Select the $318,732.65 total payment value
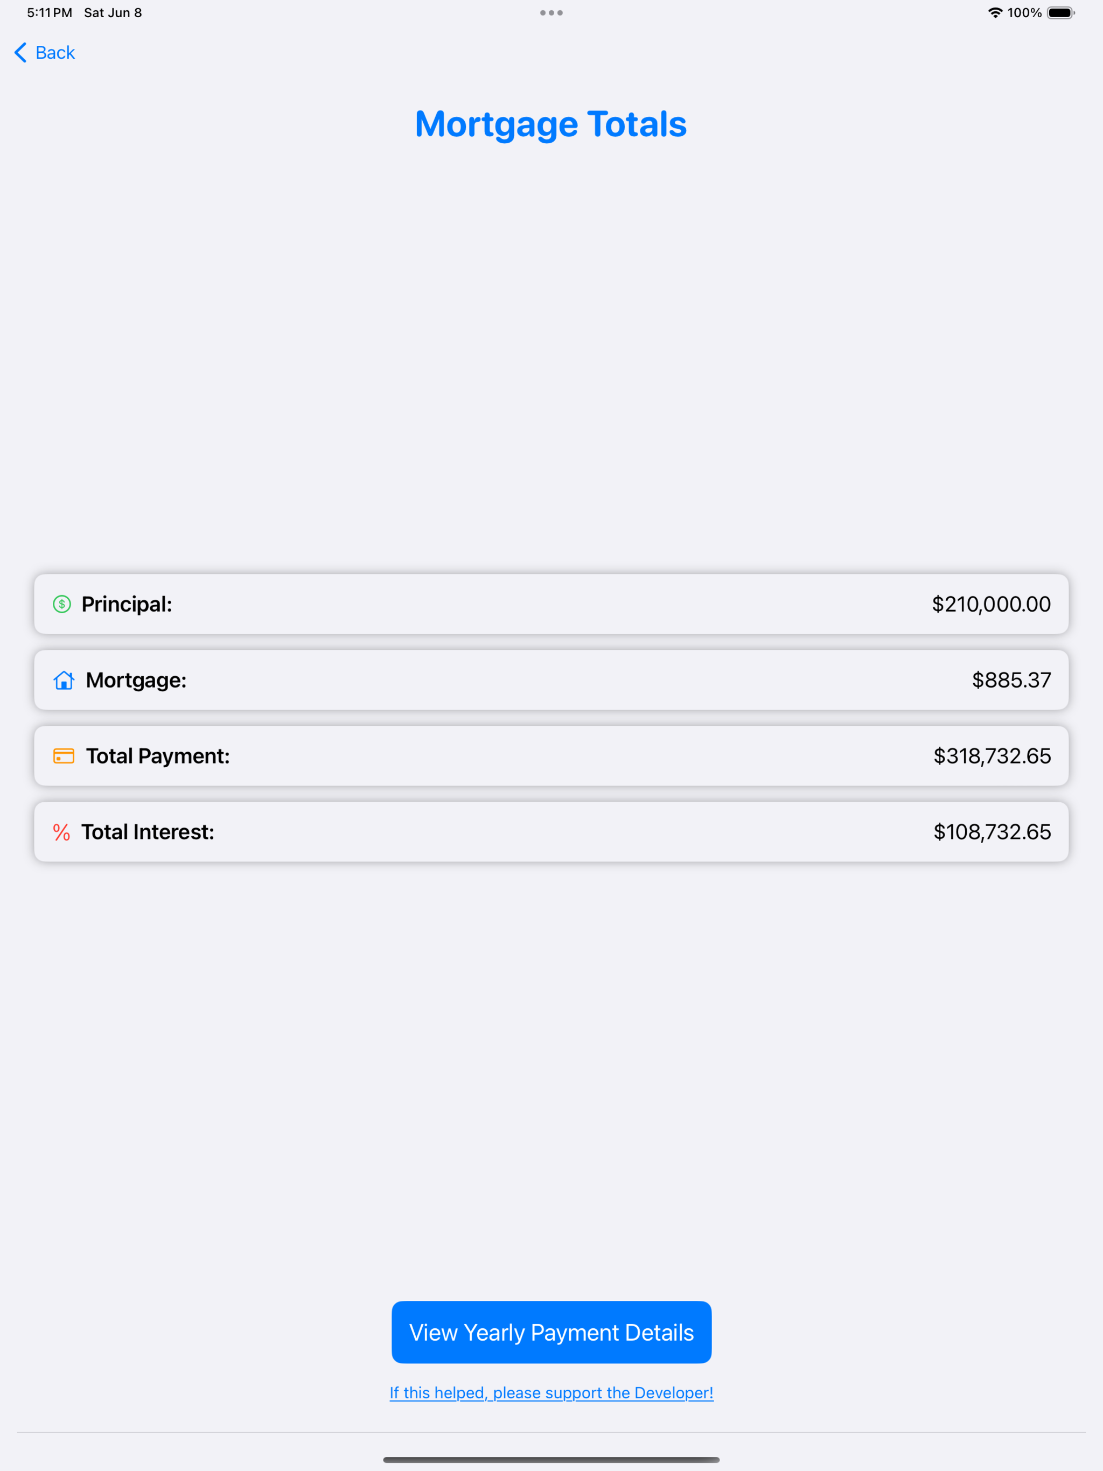This screenshot has width=1103, height=1471. [x=992, y=756]
